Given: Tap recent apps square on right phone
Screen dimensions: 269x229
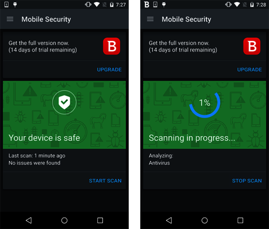Looking at the screenshot, I should click(x=240, y=220).
